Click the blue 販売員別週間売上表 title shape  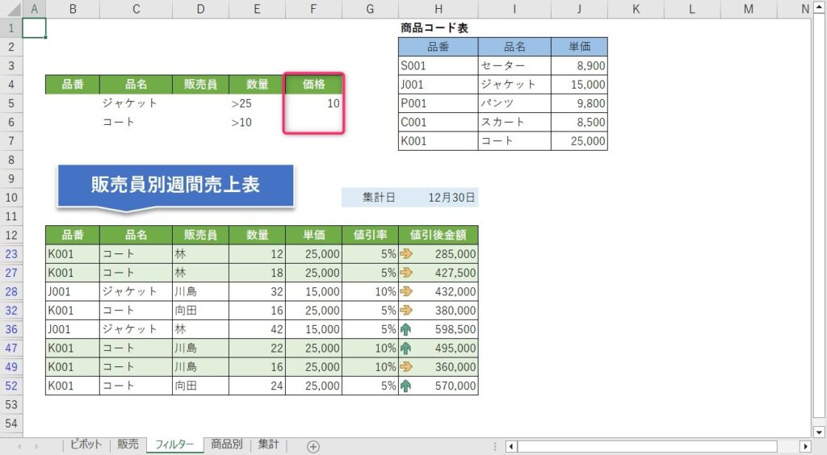[175, 185]
